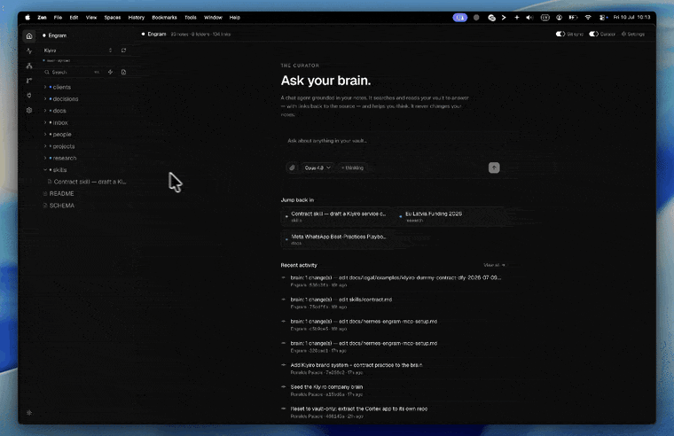674x436 pixels.
Task: Open Control Center icon in menu bar
Action: coord(603,18)
